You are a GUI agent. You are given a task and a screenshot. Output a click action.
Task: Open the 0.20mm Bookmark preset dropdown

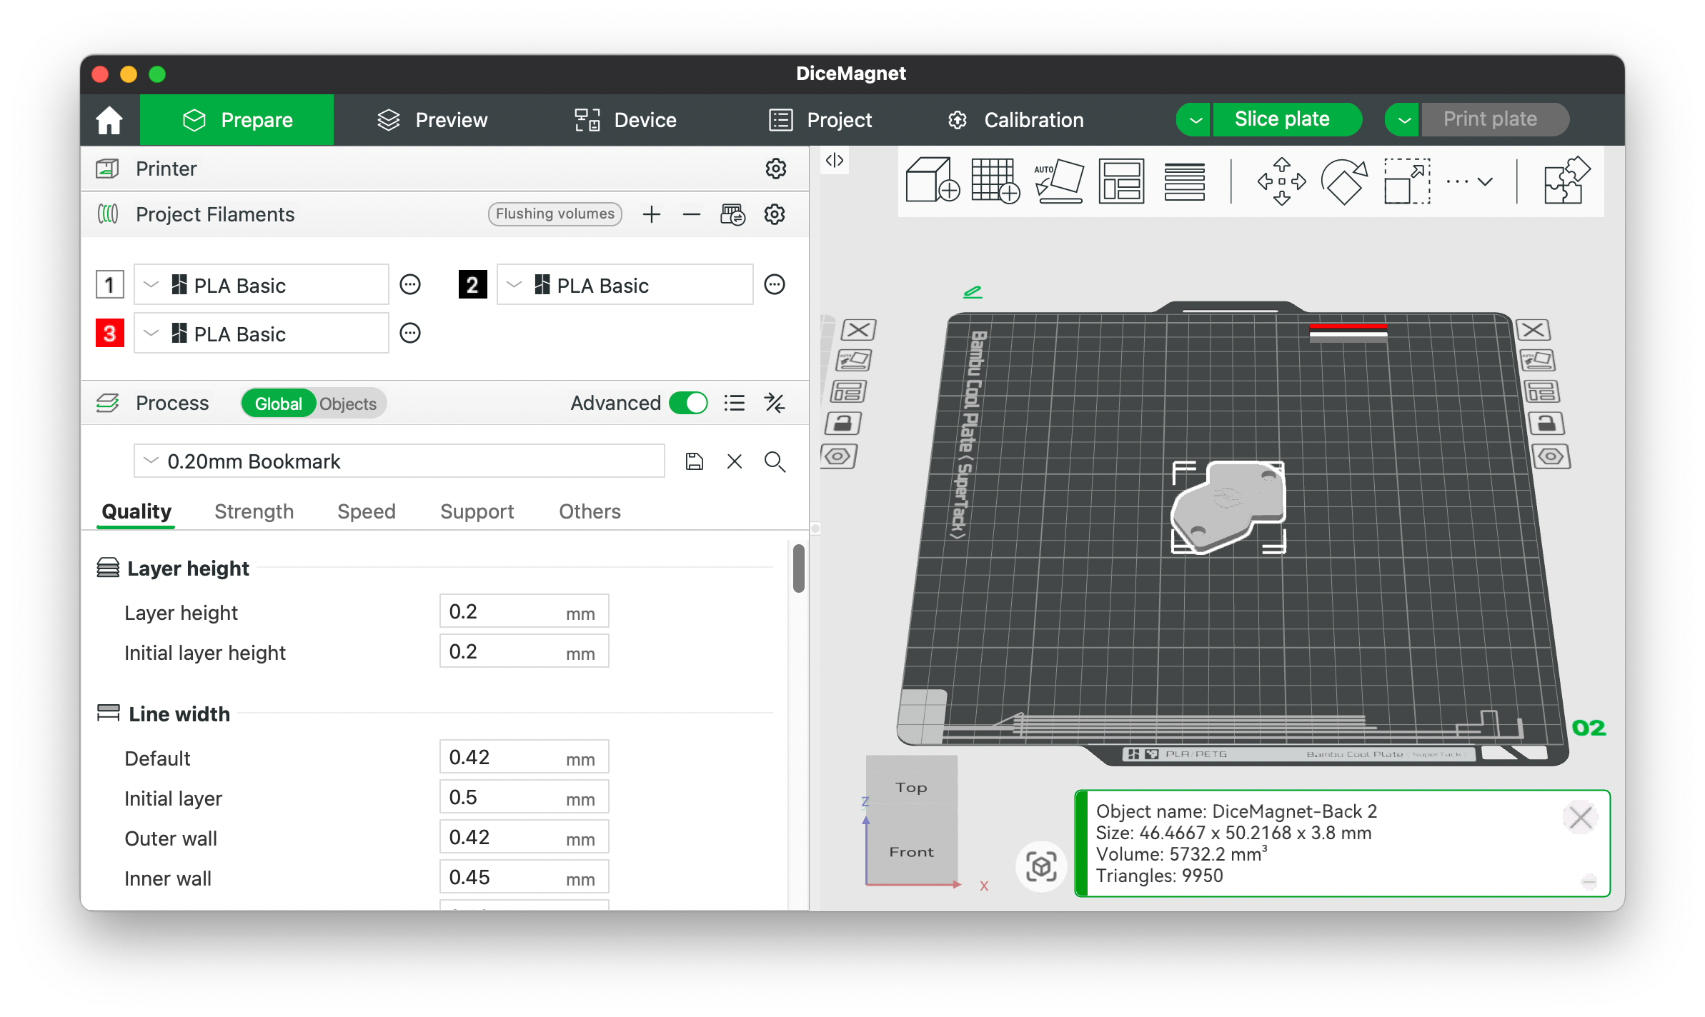[x=399, y=461]
